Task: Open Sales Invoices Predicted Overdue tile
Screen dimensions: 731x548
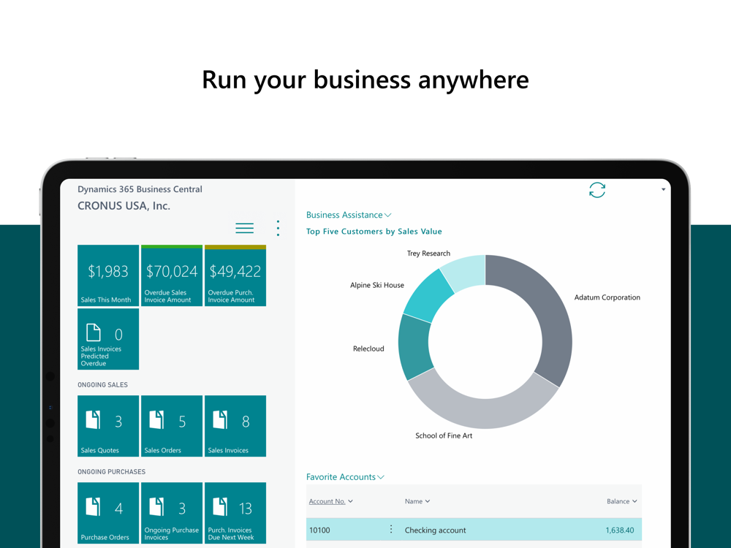Action: pyautogui.click(x=108, y=339)
